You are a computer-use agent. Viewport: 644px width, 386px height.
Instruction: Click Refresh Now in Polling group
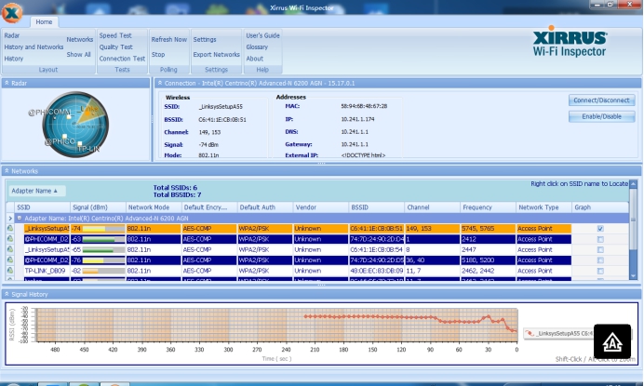tap(168, 40)
